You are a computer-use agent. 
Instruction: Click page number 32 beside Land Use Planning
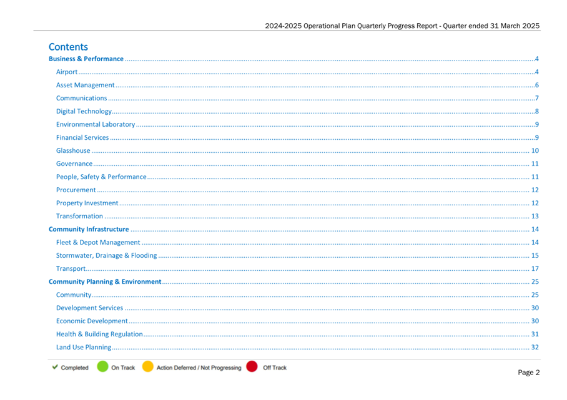pos(535,347)
